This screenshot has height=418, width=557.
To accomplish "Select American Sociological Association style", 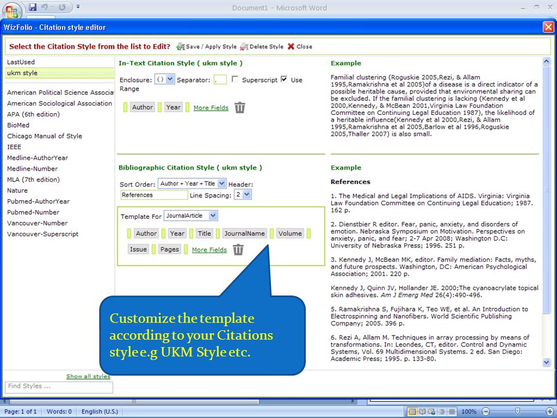I will [59, 103].
